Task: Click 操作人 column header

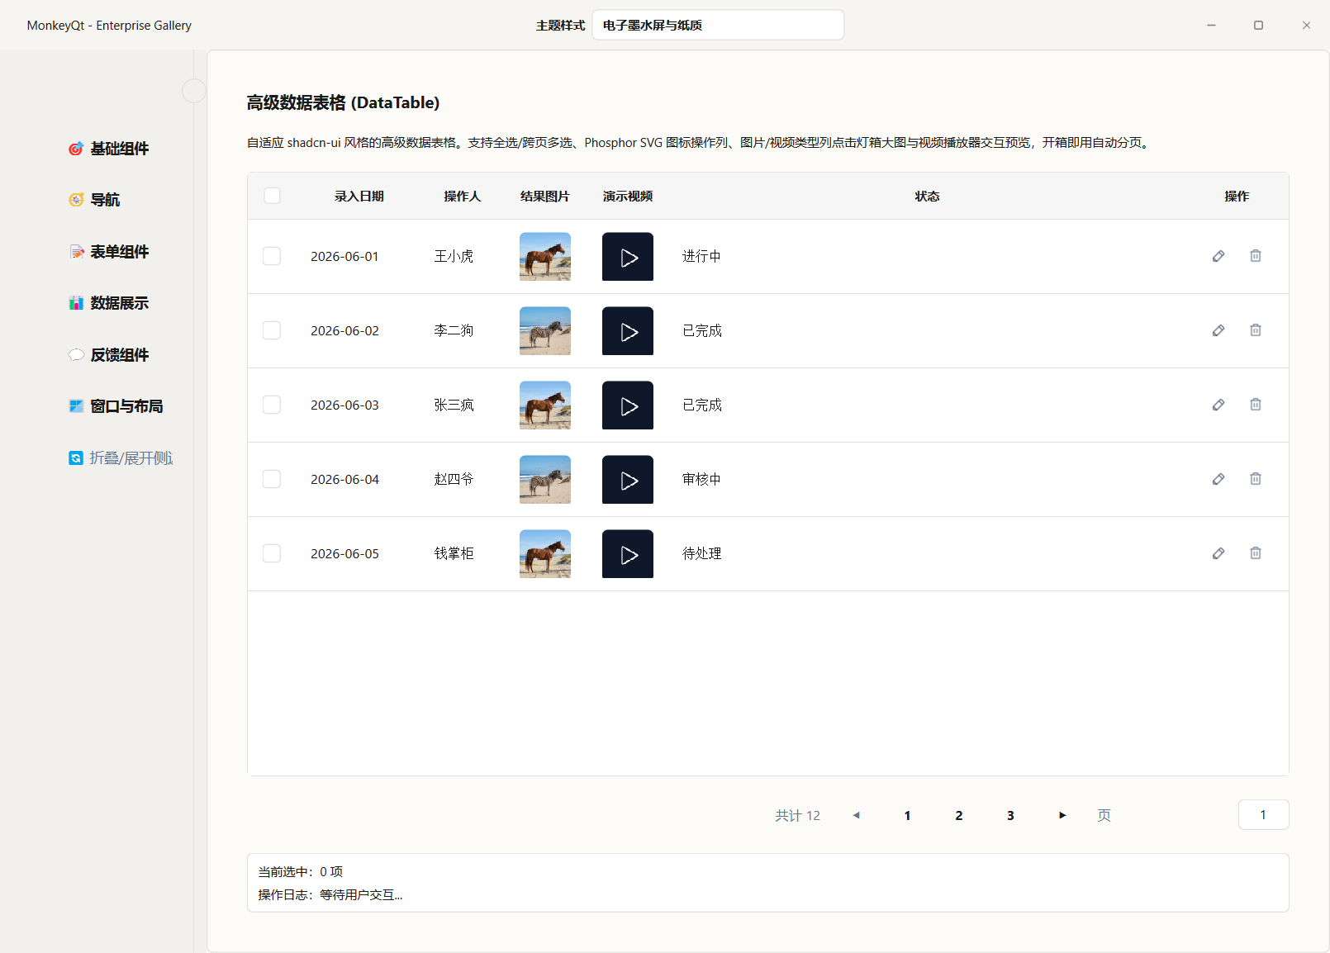Action: [x=463, y=197]
